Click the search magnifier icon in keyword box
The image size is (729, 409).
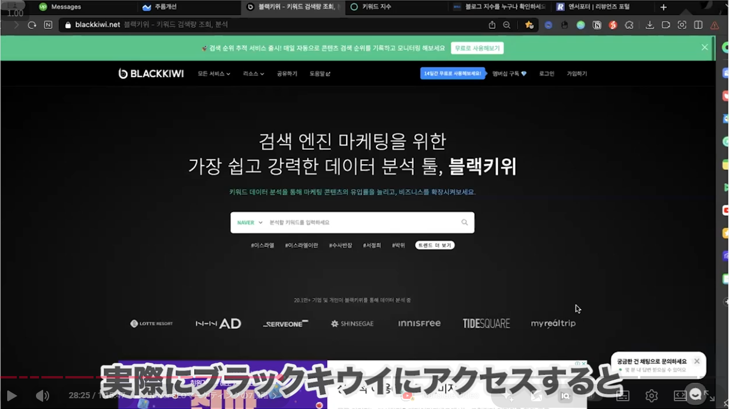tap(464, 222)
